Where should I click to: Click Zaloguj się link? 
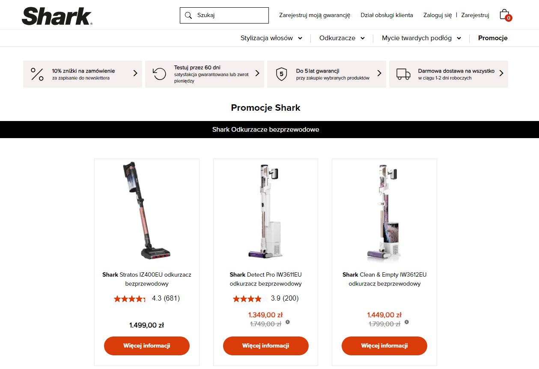(438, 15)
